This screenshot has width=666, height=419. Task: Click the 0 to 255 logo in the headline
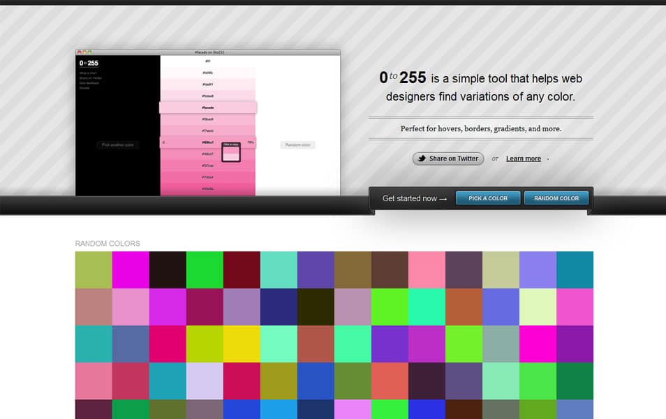[x=402, y=78]
